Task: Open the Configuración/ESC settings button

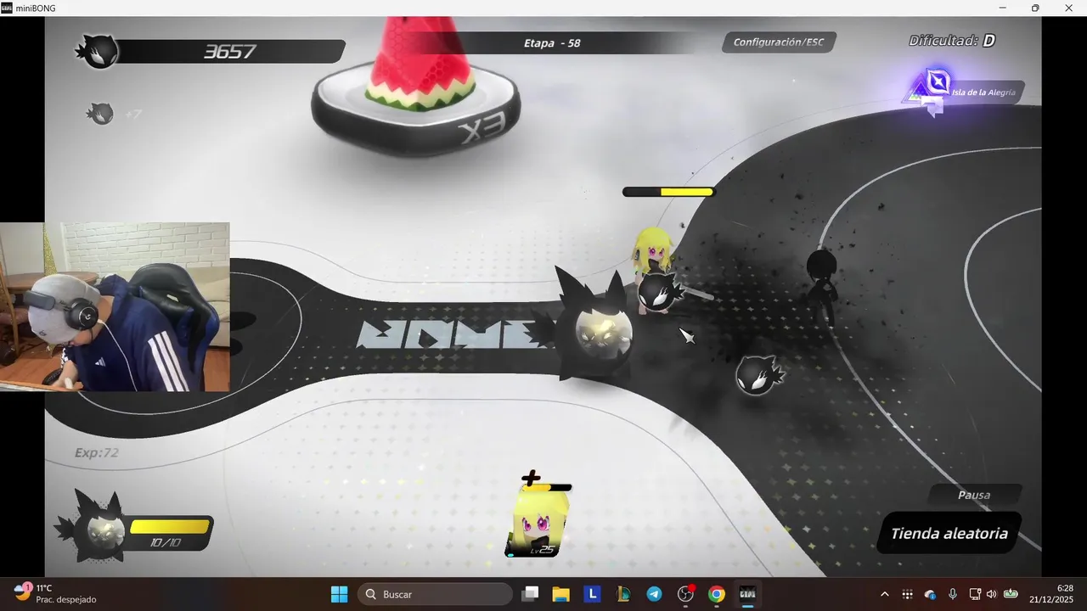Action: 779,42
